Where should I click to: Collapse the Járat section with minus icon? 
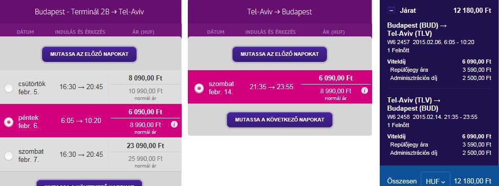tap(392, 11)
